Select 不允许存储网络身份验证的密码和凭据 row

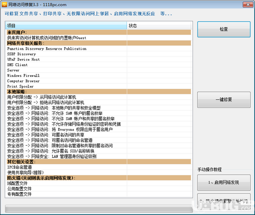(99, 124)
